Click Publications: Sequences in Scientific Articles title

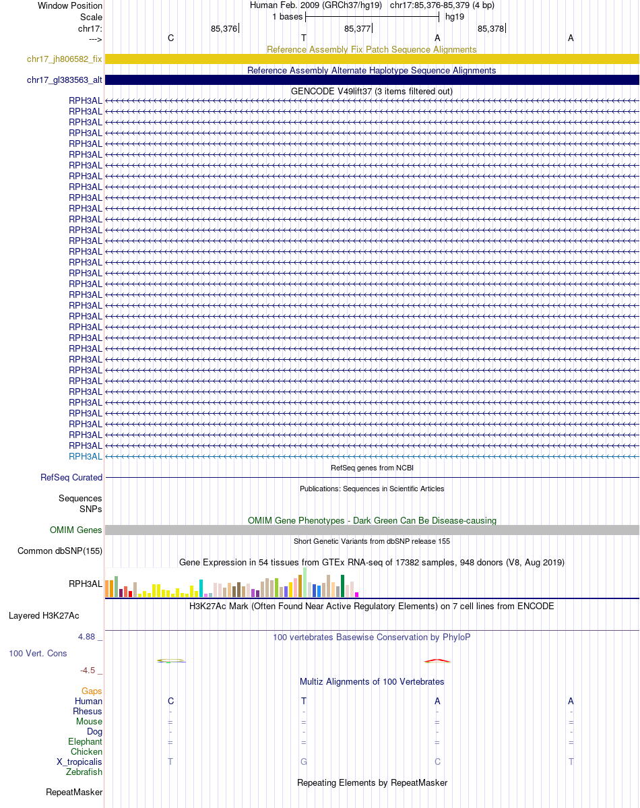pos(371,489)
